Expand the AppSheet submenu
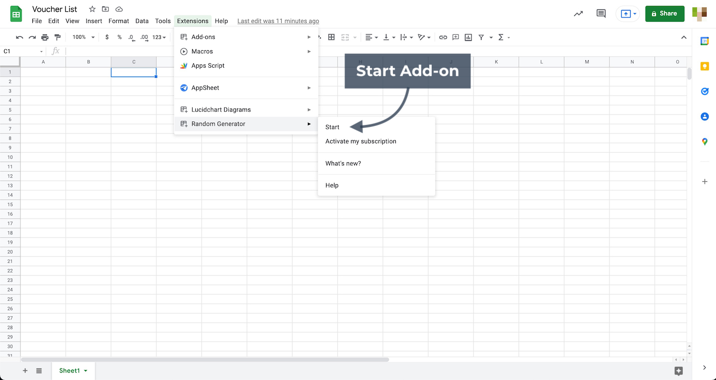The width and height of the screenshot is (716, 380). click(246, 88)
